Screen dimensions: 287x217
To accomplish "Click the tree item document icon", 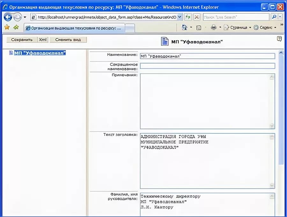I will pos(11,53).
